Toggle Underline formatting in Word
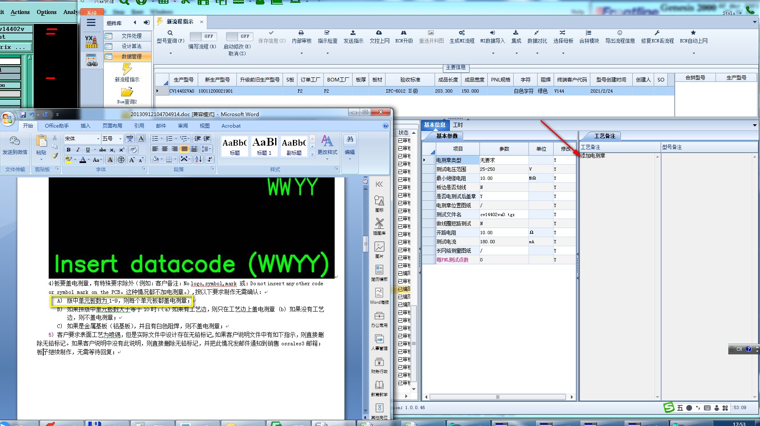 click(x=87, y=150)
